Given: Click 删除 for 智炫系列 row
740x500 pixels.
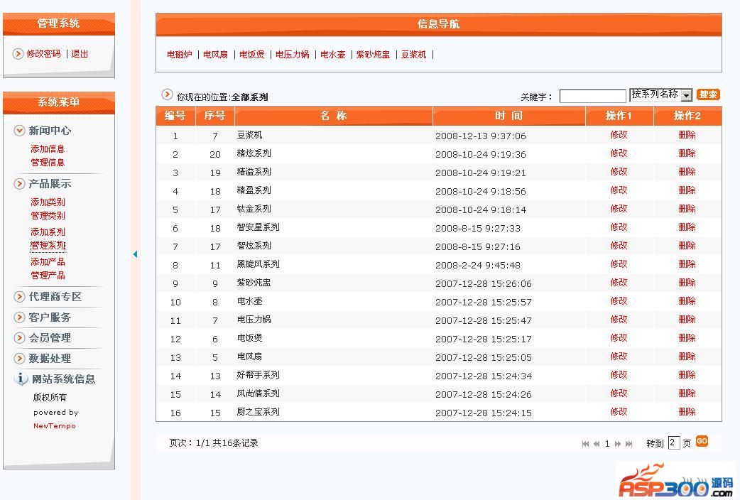Looking at the screenshot, I should 687,245.
